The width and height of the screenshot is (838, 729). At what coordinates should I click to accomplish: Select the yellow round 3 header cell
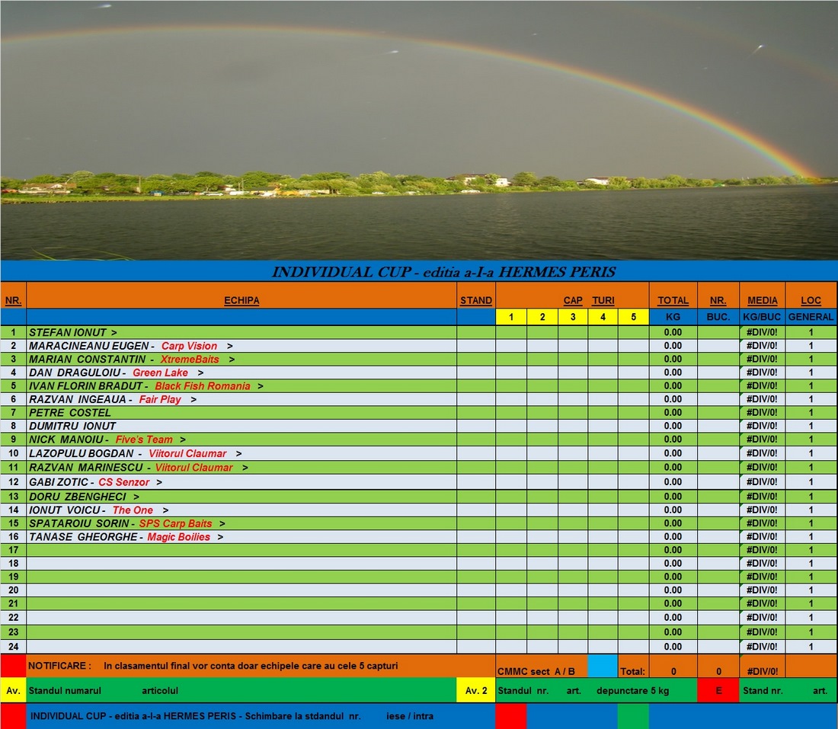click(x=572, y=317)
